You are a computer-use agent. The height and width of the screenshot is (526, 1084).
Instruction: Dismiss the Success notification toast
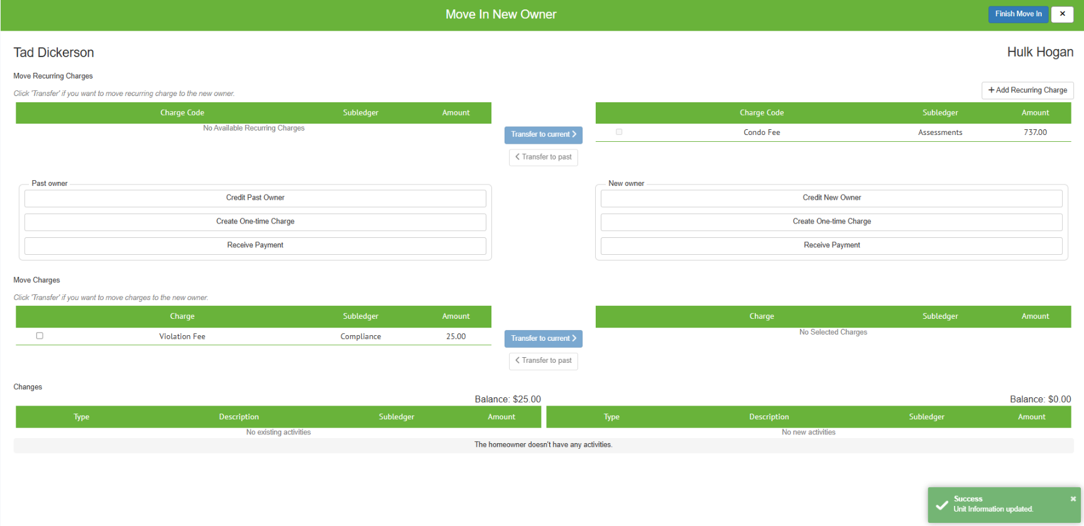coord(1073,499)
